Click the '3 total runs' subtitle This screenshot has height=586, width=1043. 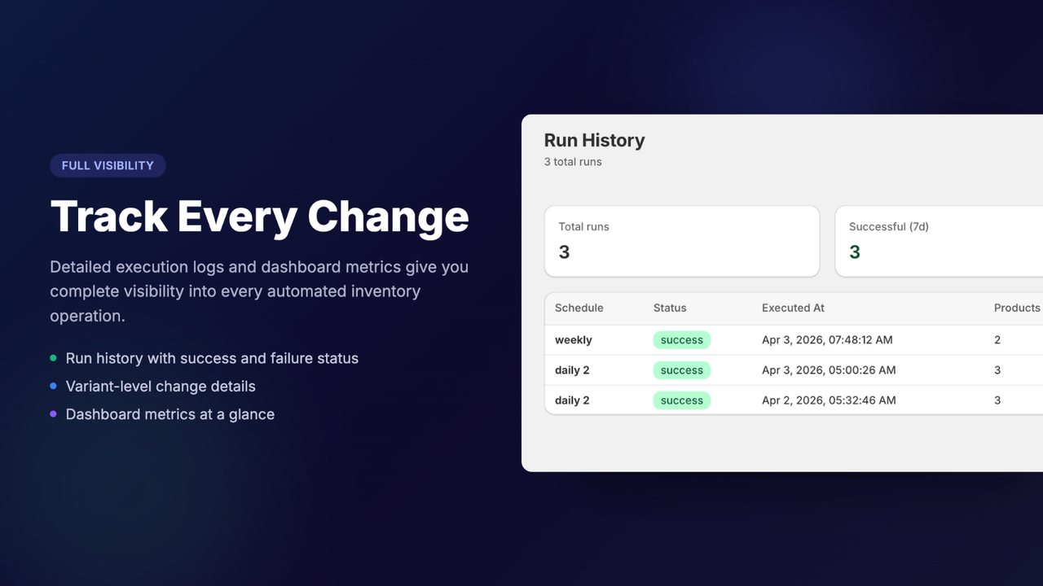[573, 162]
